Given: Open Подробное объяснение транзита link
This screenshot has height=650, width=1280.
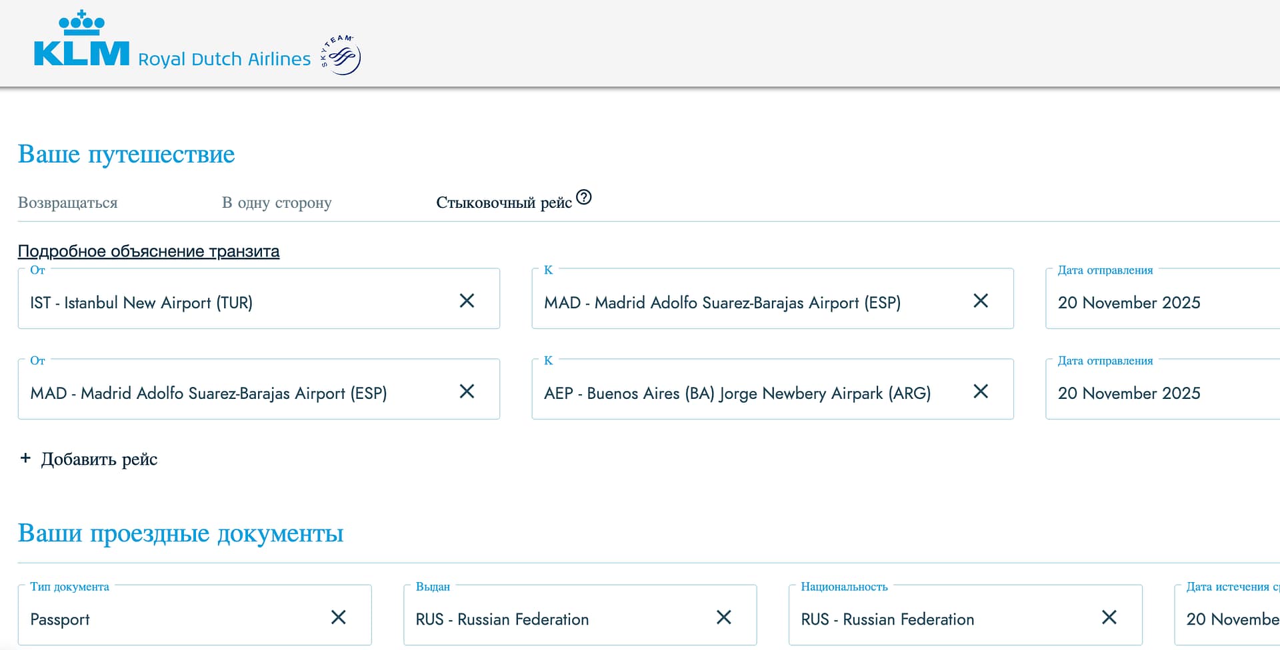Looking at the screenshot, I should [149, 251].
